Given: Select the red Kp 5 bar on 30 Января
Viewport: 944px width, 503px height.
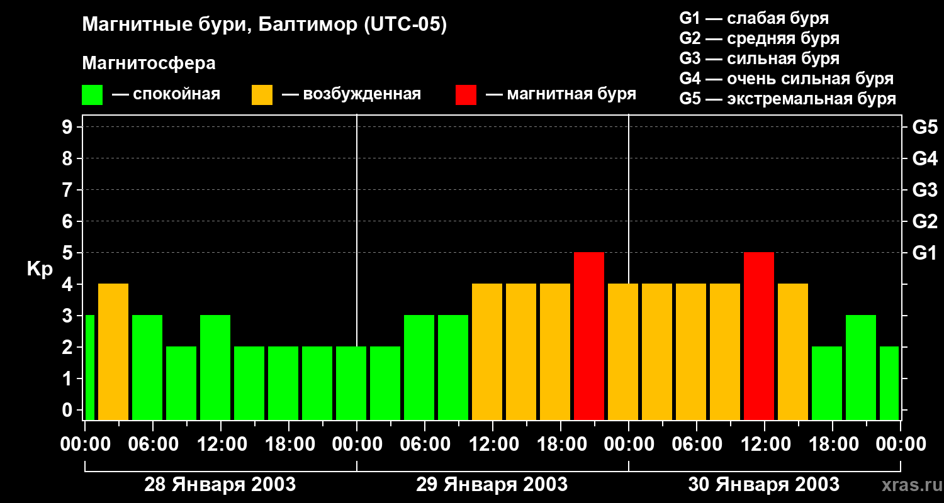Looking at the screenshot, I should click(759, 336).
